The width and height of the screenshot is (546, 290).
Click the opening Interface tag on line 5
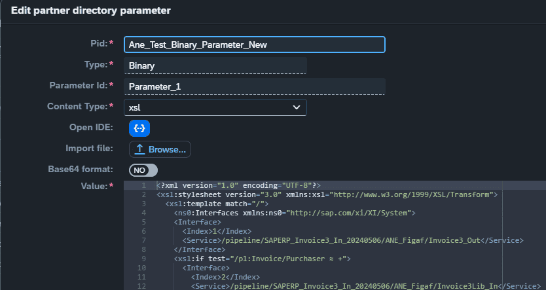198,222
